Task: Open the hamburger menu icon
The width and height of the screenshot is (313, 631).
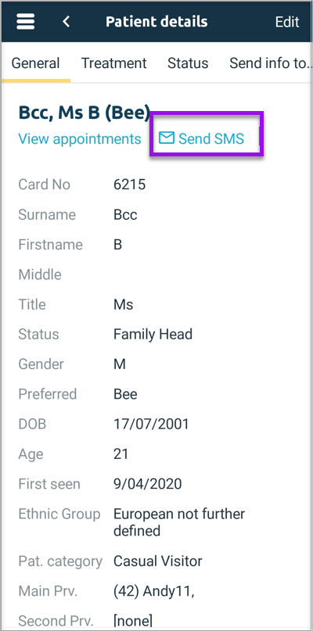Action: pyautogui.click(x=25, y=21)
